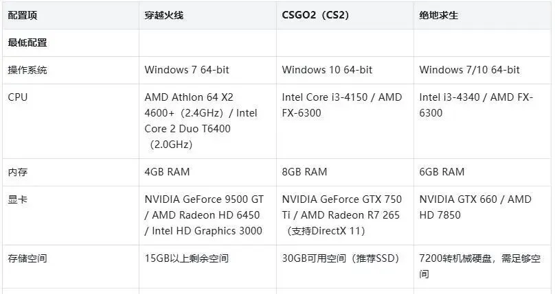Select the CPU row label
This screenshot has width=555, height=294.
click(18, 97)
